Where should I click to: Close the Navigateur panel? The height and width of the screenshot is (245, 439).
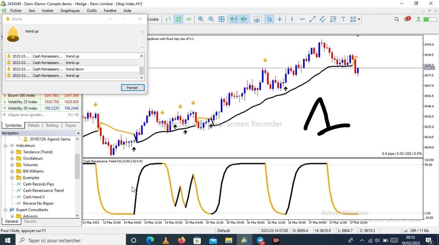click(x=78, y=133)
